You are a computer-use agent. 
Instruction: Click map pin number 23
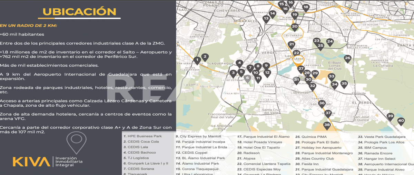click(x=316, y=41)
